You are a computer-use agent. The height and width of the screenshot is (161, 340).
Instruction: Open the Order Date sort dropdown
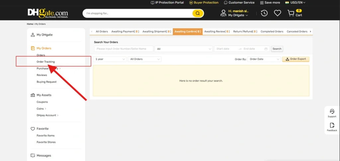pos(264,59)
